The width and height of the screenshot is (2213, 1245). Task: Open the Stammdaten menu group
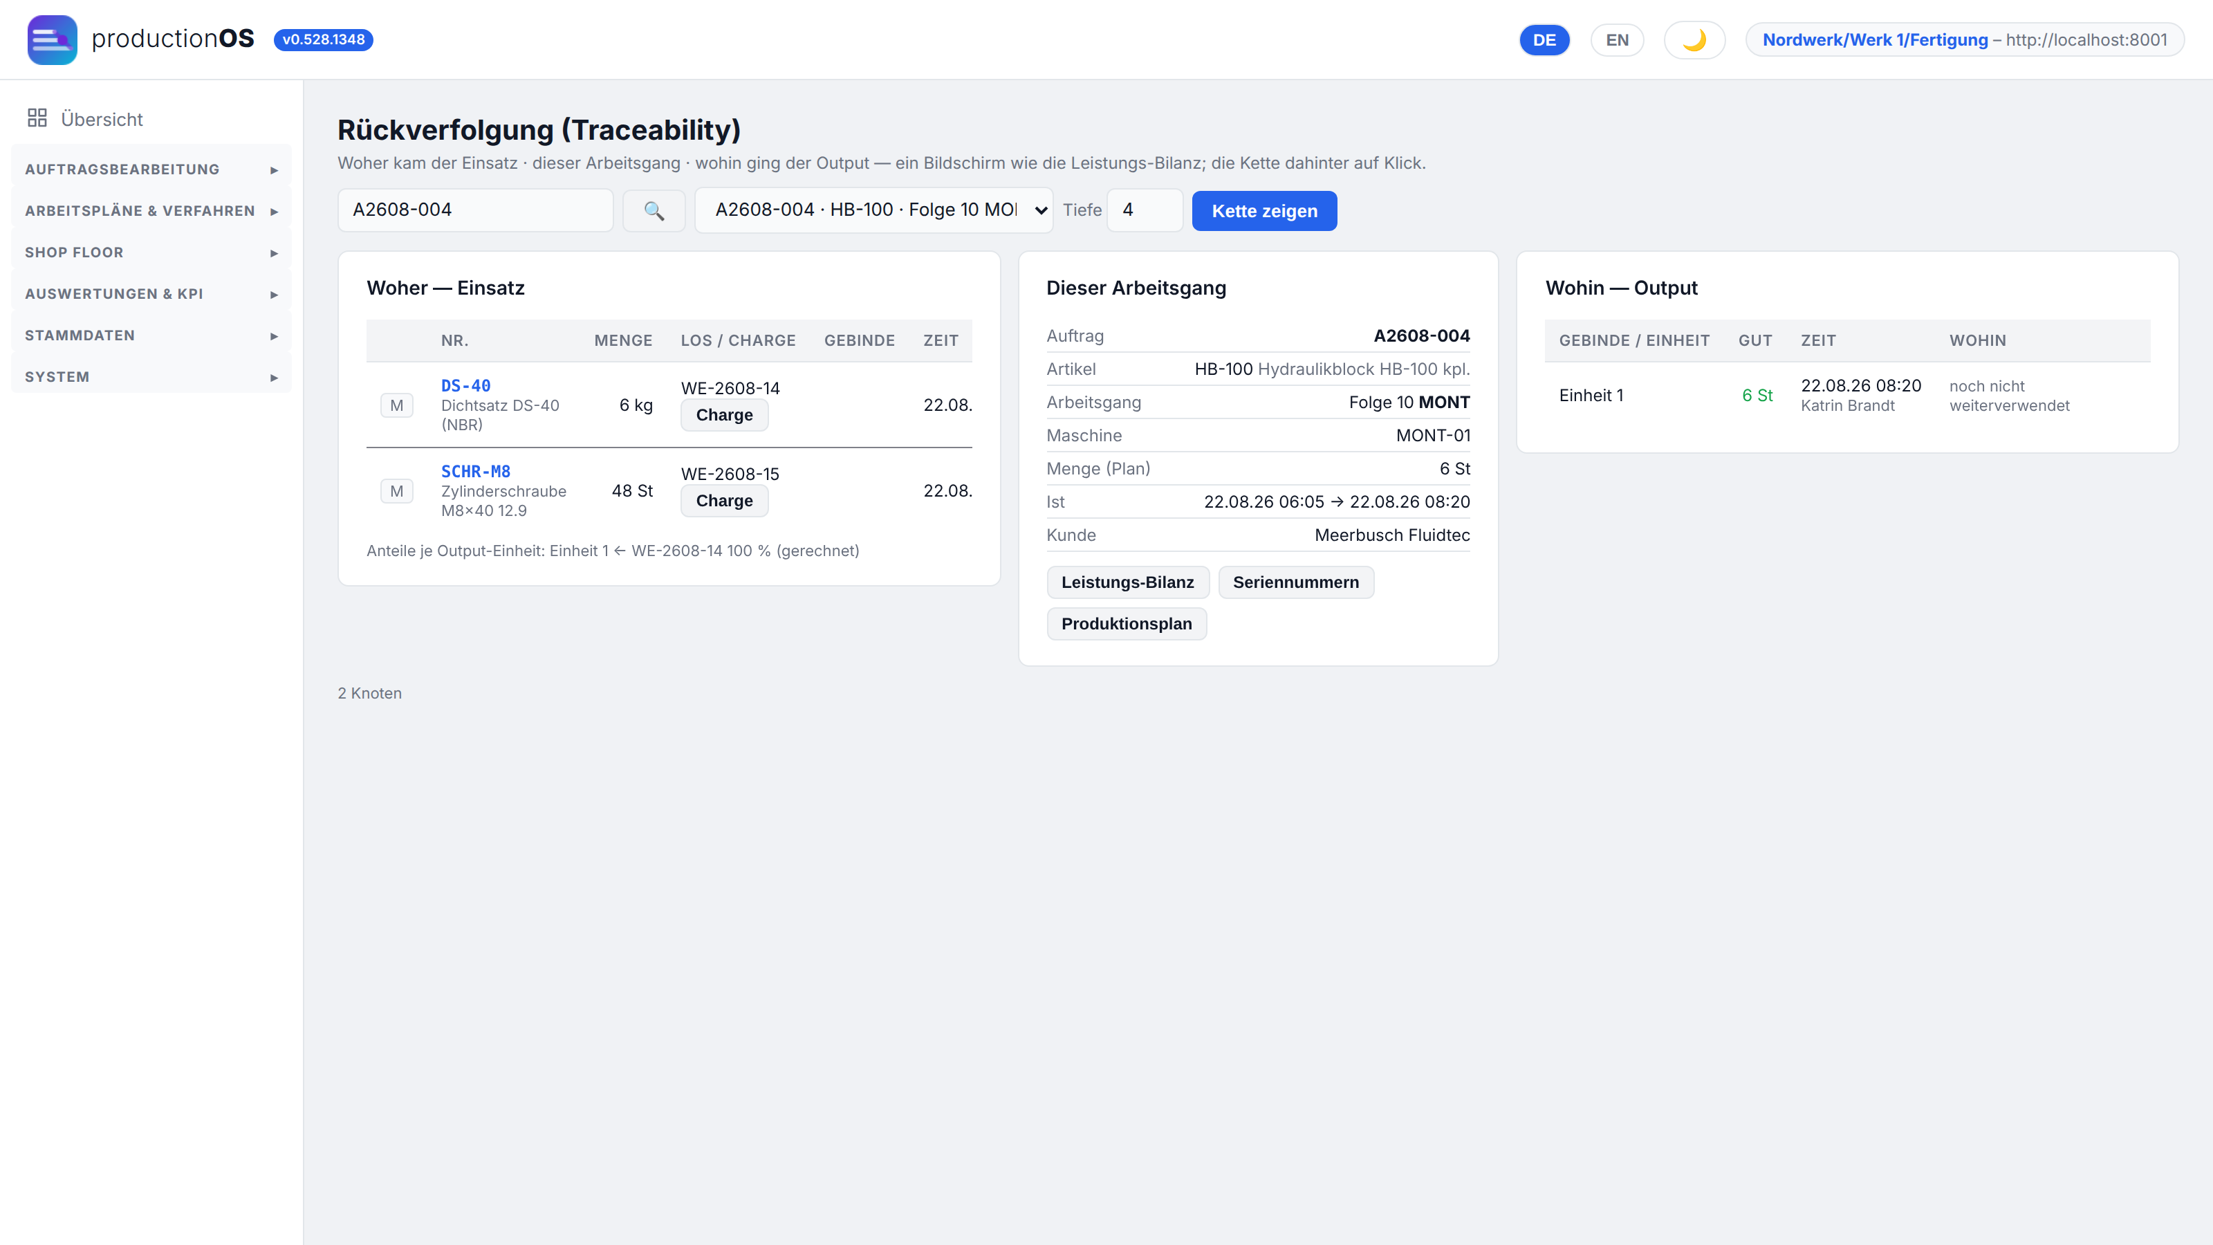[151, 335]
